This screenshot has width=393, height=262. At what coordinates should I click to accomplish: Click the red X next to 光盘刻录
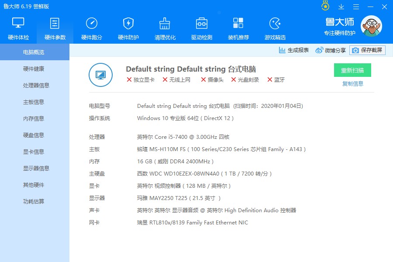click(233, 79)
